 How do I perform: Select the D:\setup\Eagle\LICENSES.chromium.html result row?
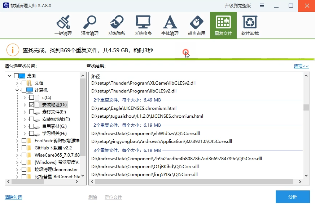(134, 108)
